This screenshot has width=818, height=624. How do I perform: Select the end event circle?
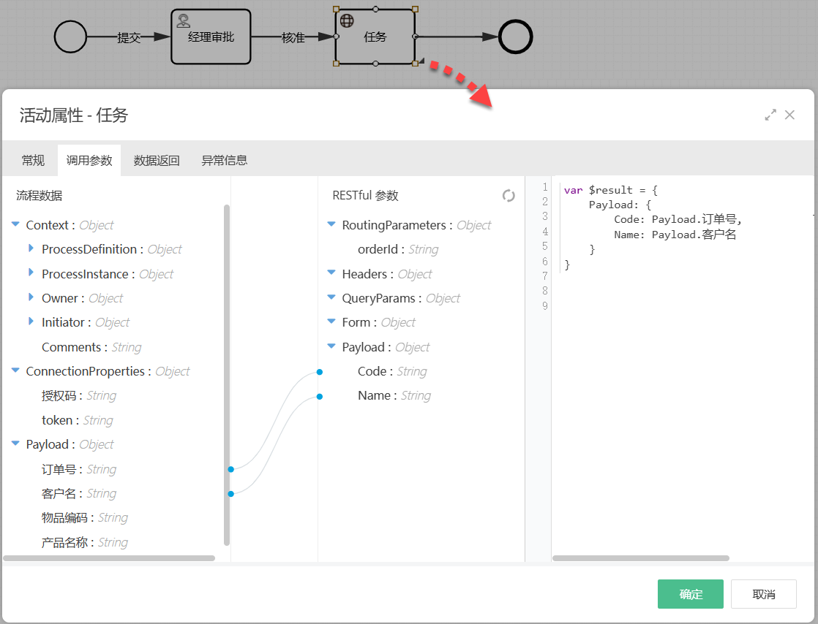point(515,37)
